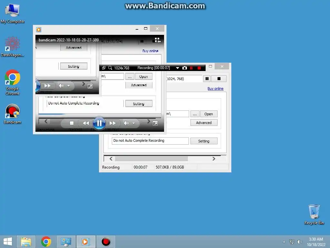Click the output folder path field in Bandicam

point(178,114)
